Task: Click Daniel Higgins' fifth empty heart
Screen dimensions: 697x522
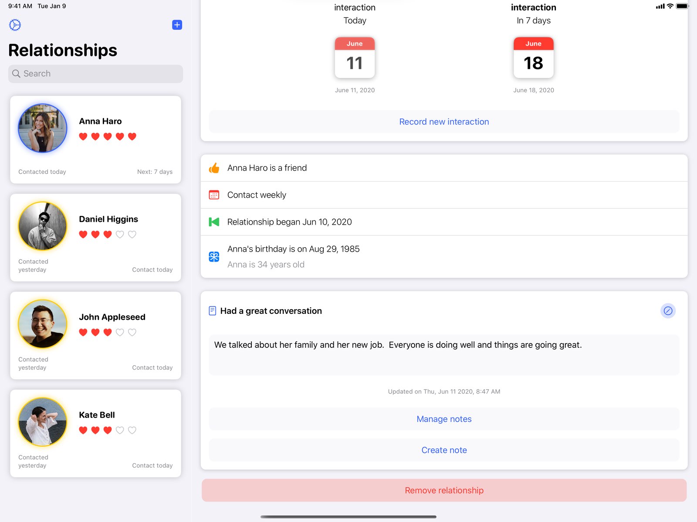Action: [x=132, y=234]
